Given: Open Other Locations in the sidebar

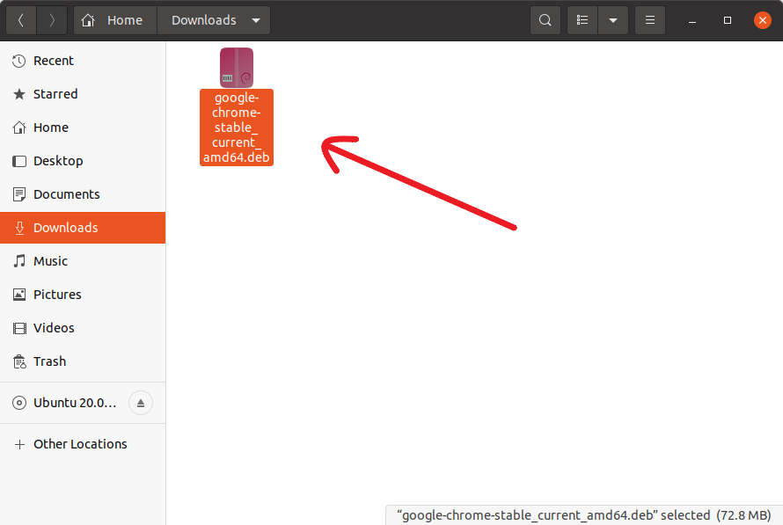Looking at the screenshot, I should pyautogui.click(x=83, y=445).
